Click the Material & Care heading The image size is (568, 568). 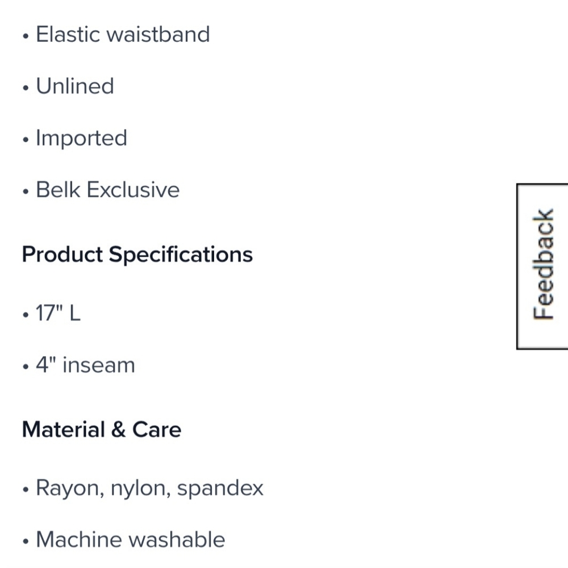point(102,429)
